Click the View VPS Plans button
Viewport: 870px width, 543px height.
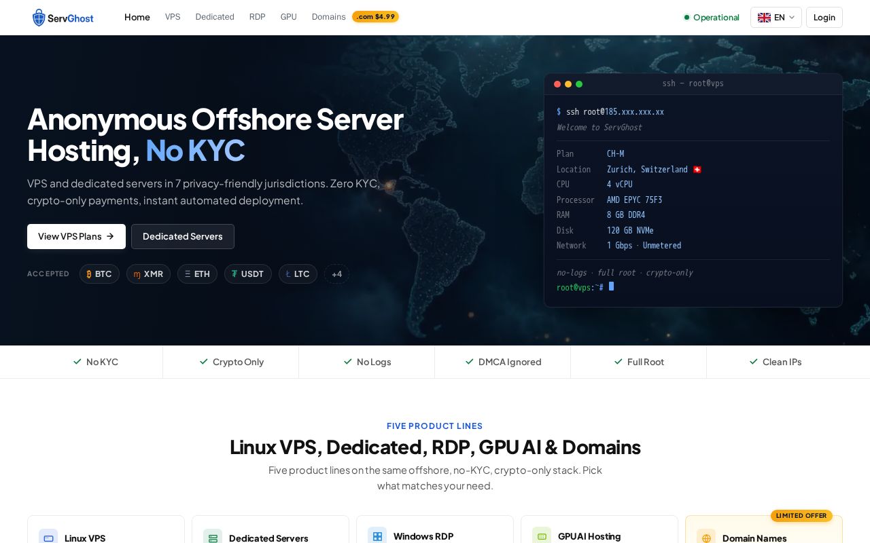pyautogui.click(x=76, y=236)
